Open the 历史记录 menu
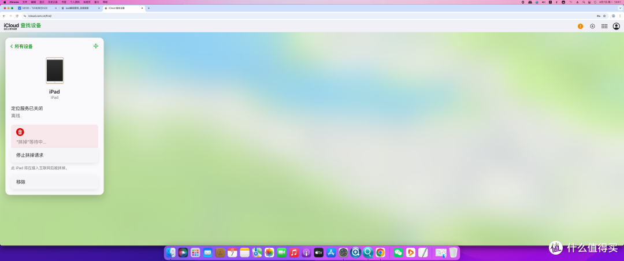This screenshot has width=624, height=261. point(53,2)
